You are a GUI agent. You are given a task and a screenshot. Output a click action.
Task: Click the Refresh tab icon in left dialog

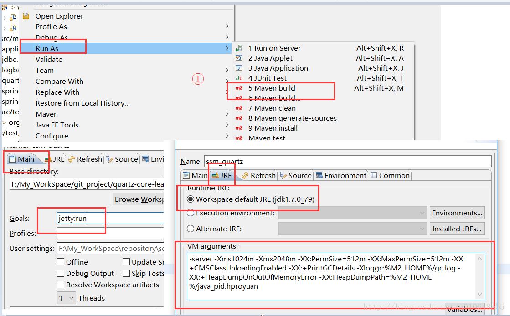coord(72,159)
